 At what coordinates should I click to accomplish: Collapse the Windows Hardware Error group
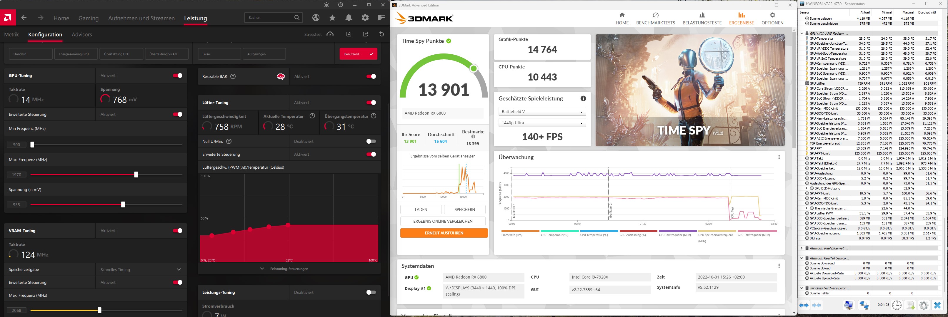pyautogui.click(x=802, y=288)
